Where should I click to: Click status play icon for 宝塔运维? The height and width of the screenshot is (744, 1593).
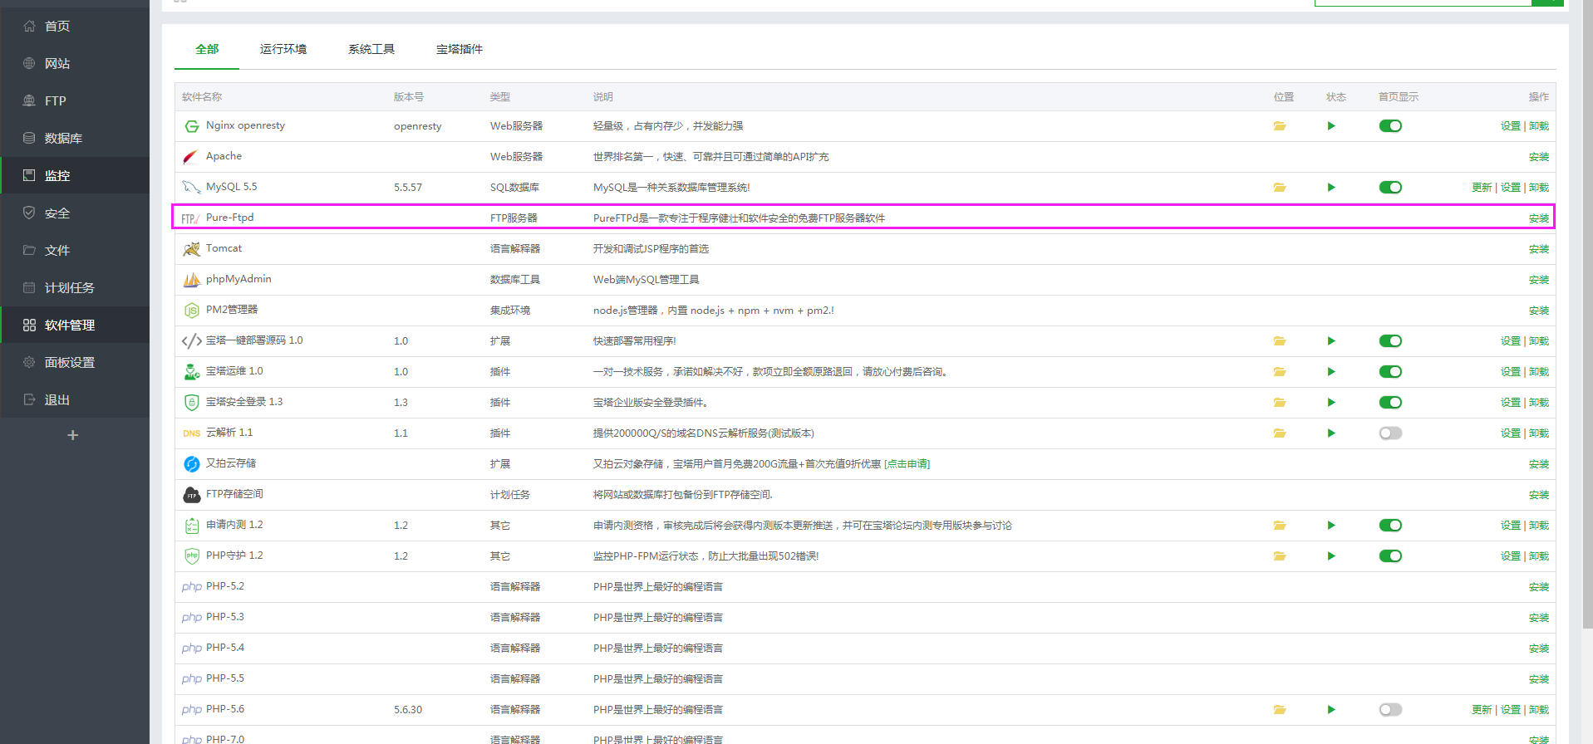click(1331, 372)
